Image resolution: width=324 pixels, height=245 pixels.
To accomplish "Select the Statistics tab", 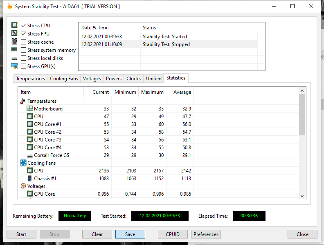I will coord(176,78).
